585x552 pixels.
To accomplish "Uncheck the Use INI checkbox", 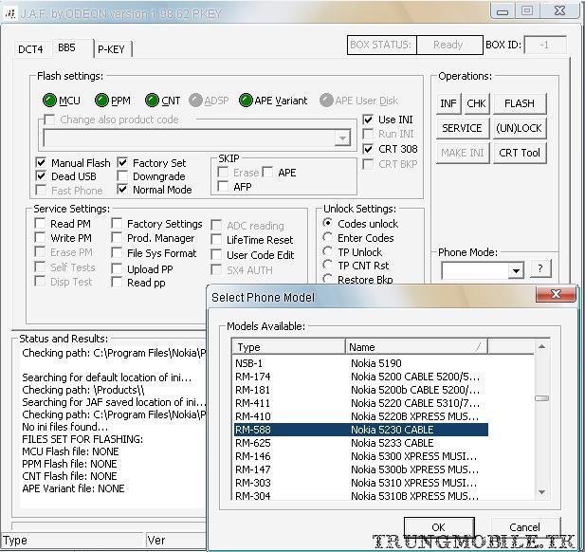I will [x=368, y=120].
